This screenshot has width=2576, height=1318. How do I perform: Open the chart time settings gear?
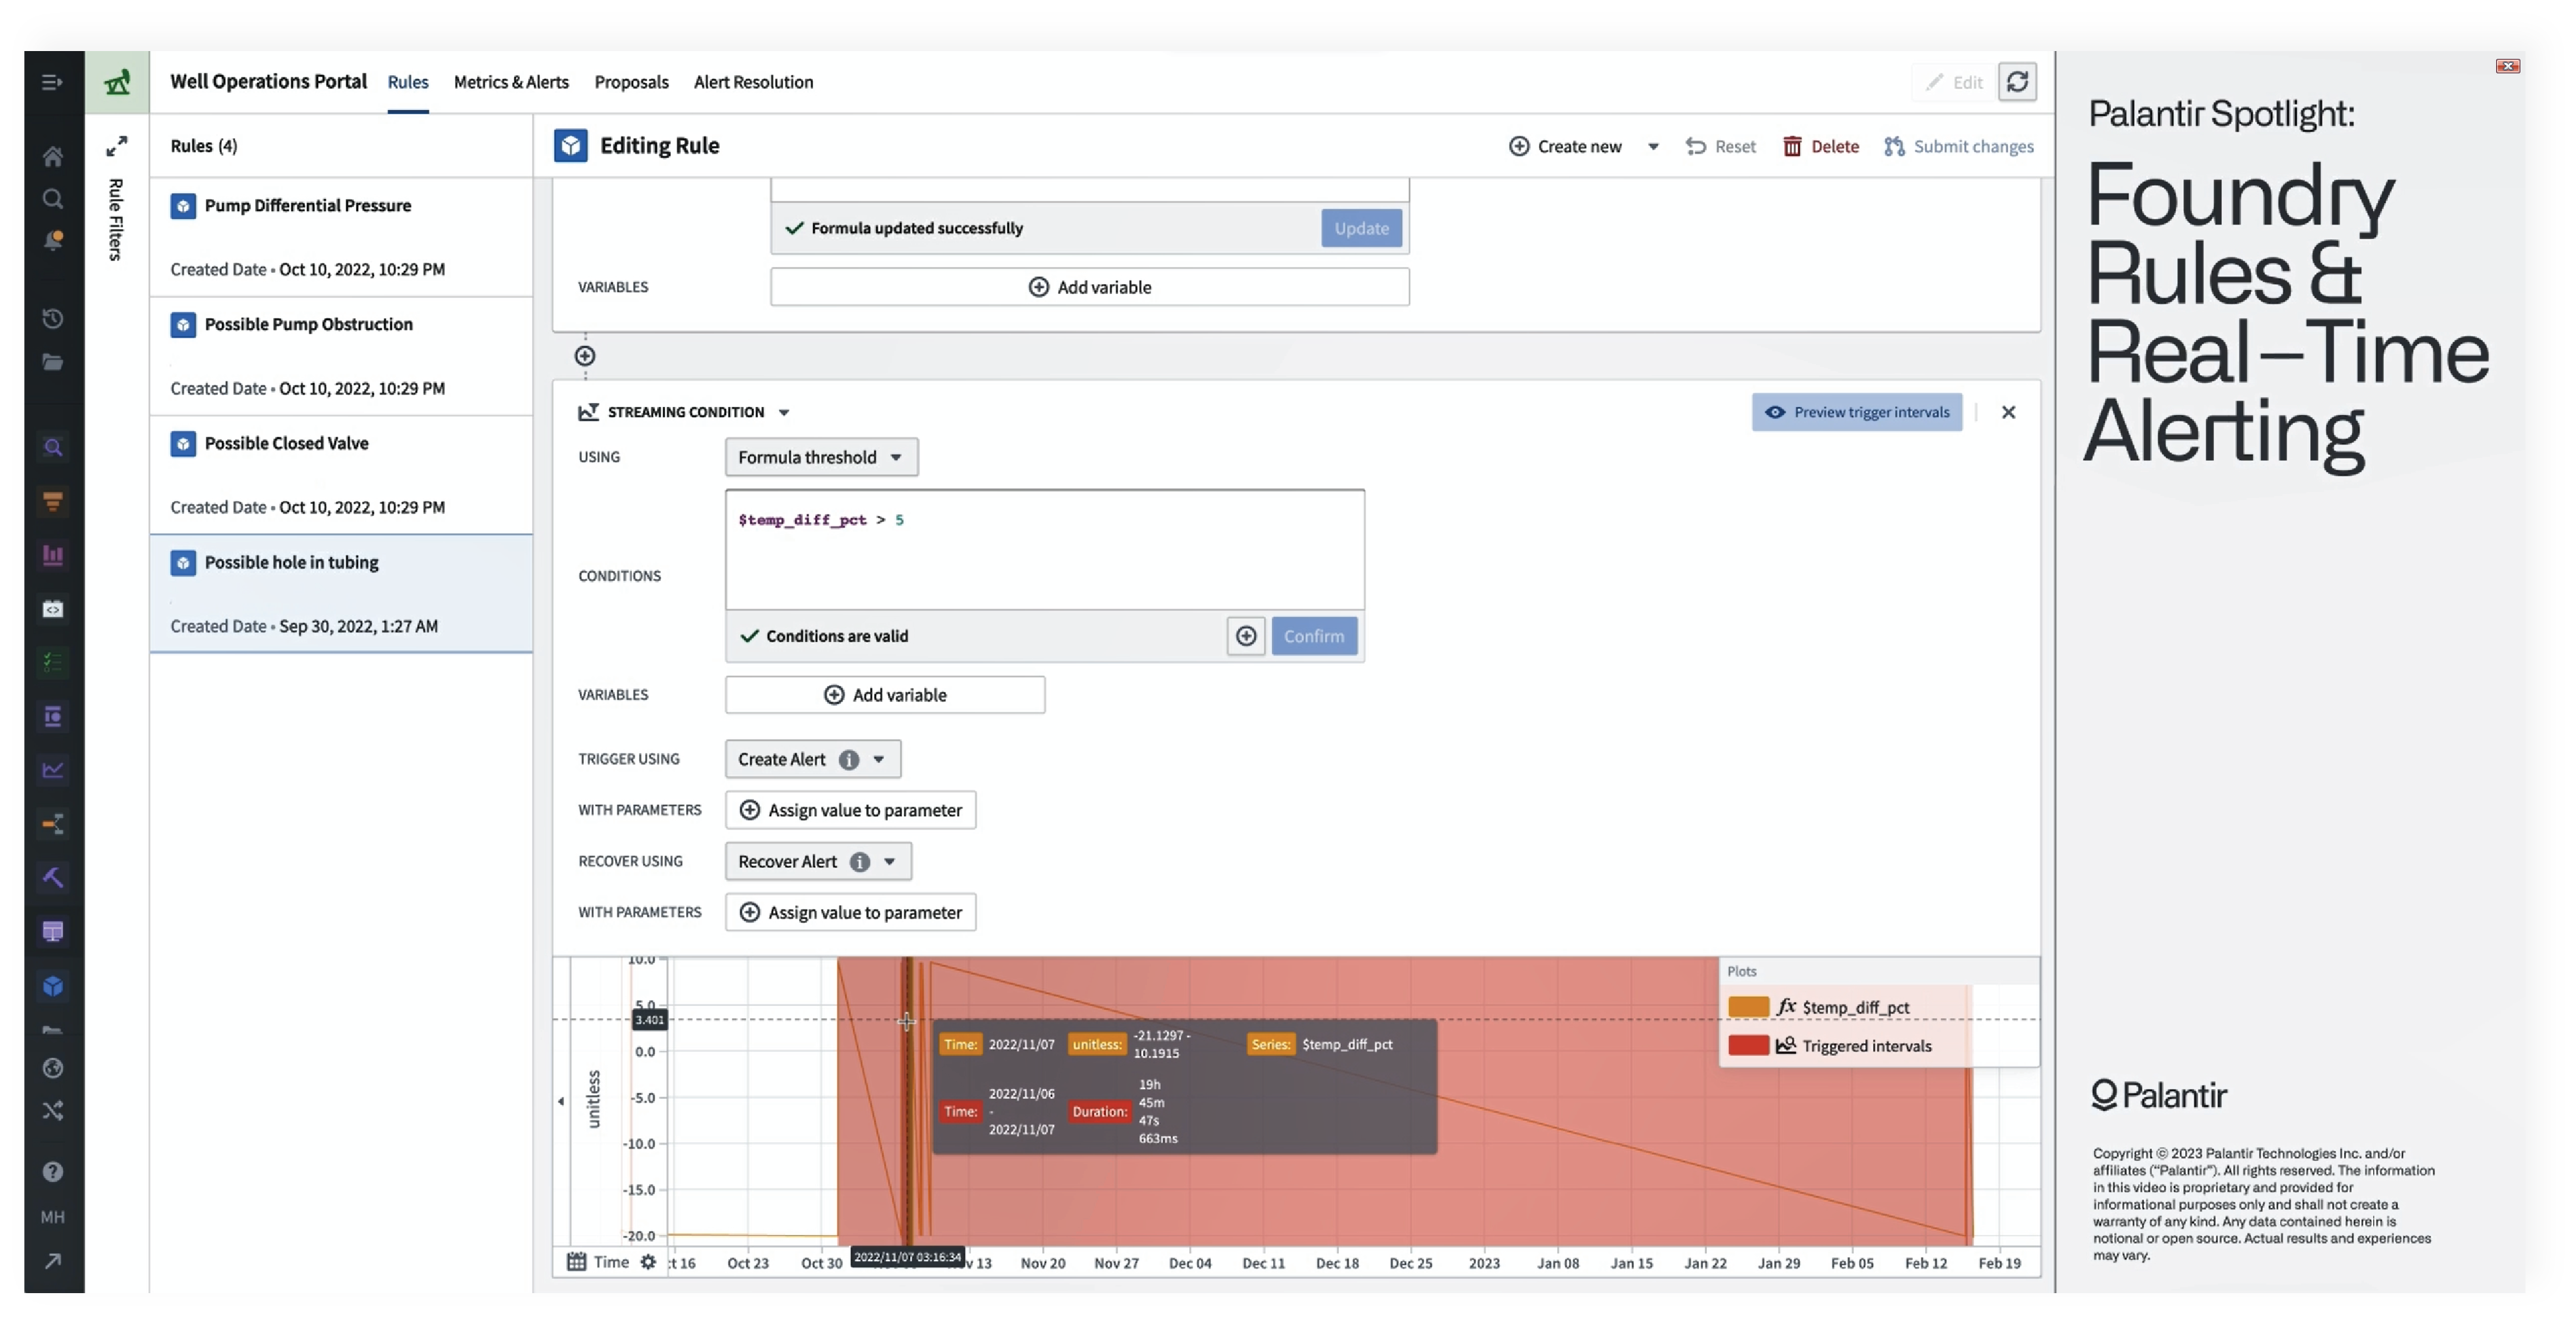(648, 1262)
